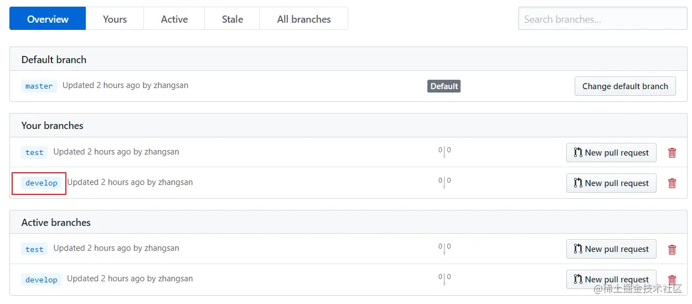New pull request for develop in Active branches
The width and height of the screenshot is (692, 304).
[611, 280]
